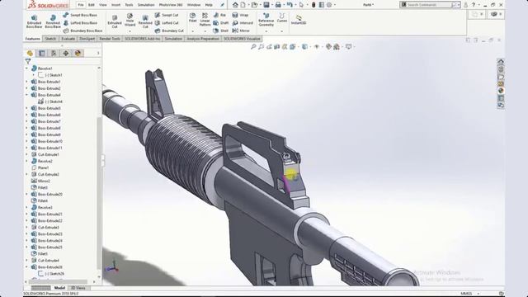The width and height of the screenshot is (528, 297).
Task: Switch to the Analysis Preparation tab
Action: 203,39
